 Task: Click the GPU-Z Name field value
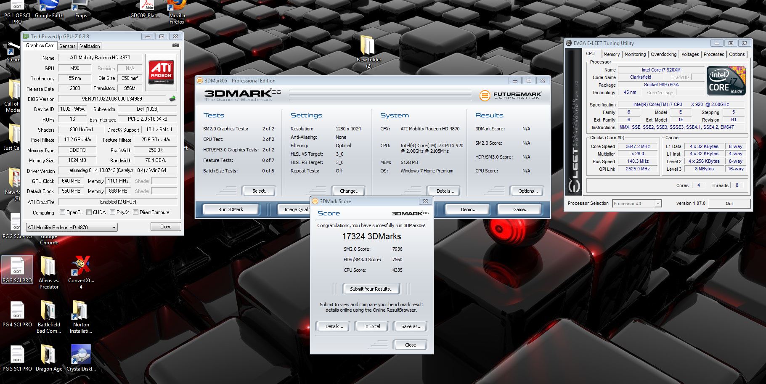[100, 58]
